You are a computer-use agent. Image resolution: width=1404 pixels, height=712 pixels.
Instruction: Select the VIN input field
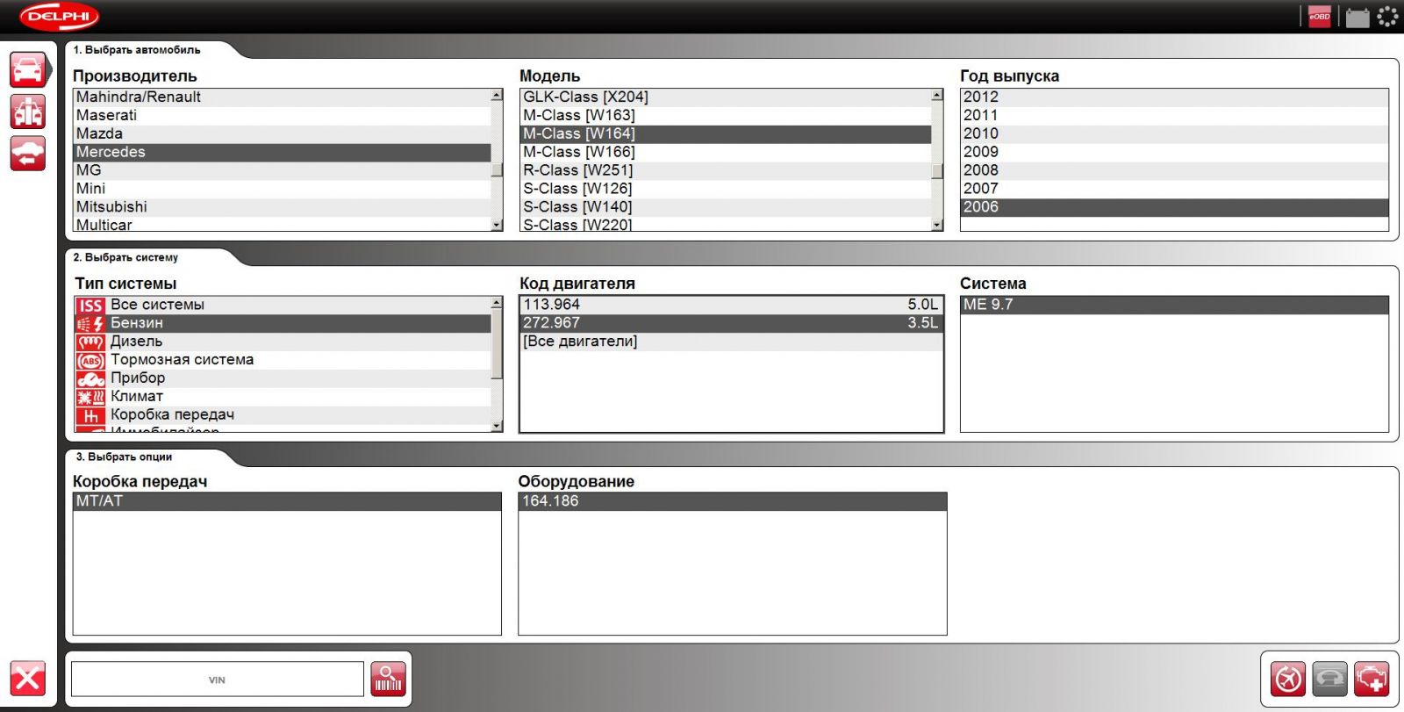click(x=217, y=680)
